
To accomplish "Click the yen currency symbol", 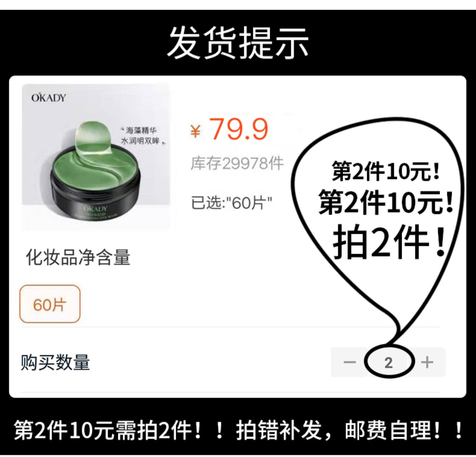I will click(x=195, y=131).
